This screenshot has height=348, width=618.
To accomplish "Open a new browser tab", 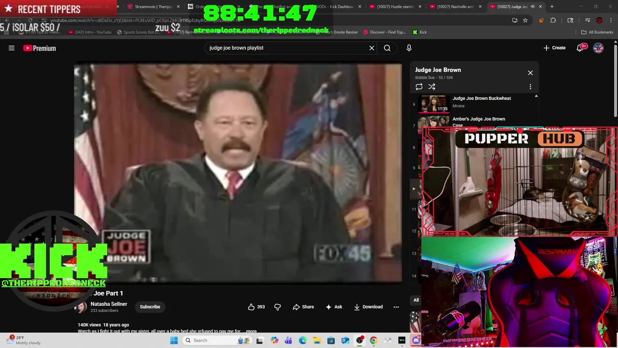I will click(552, 7).
